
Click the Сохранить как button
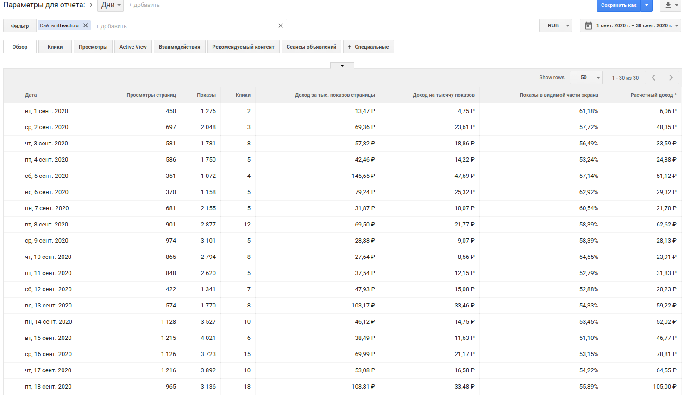point(619,5)
